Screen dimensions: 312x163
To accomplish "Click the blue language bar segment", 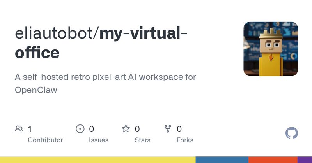I will click(x=222, y=160).
